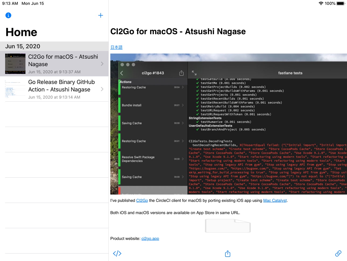Follow the CI2Go hyperlink in article
347x261 pixels.
click(x=142, y=200)
